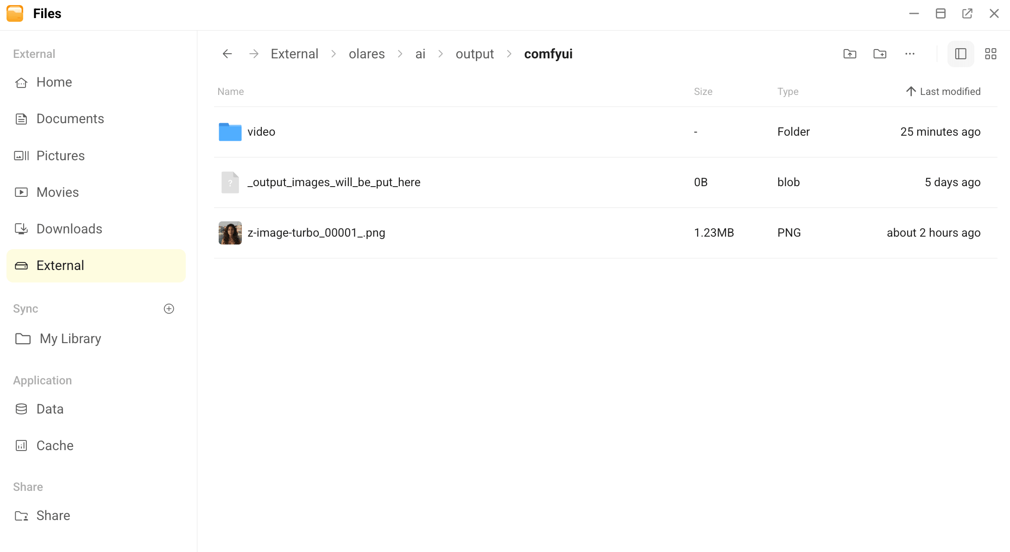The height and width of the screenshot is (552, 1010).
Task: Open the Cache application section
Action: (x=55, y=445)
